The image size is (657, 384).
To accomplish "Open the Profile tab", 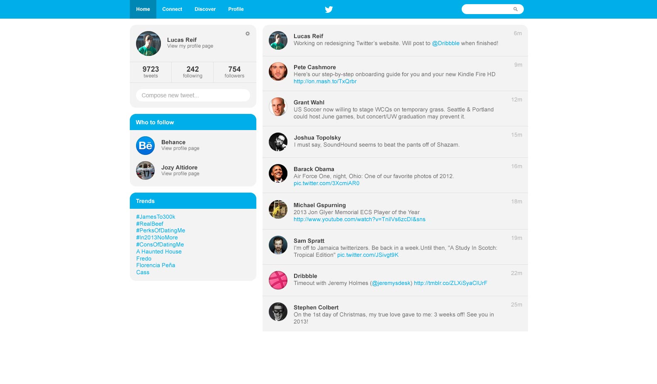I will (x=236, y=9).
